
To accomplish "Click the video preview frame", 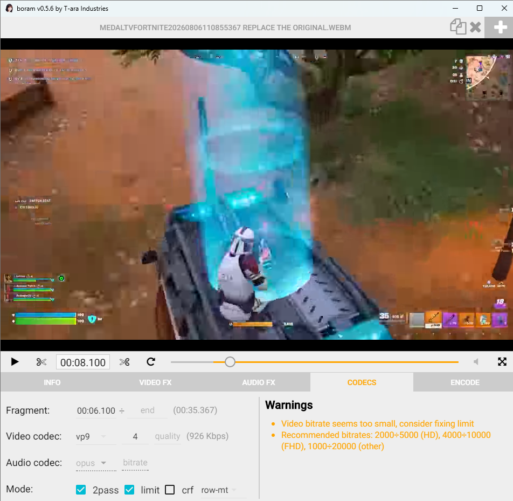I will pos(256,195).
